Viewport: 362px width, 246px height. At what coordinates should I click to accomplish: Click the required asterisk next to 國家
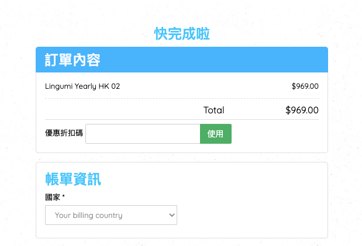tap(64, 196)
